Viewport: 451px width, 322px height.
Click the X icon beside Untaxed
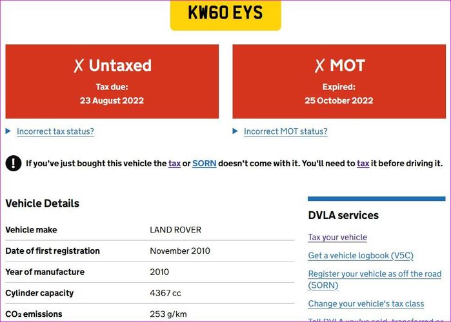[79, 66]
